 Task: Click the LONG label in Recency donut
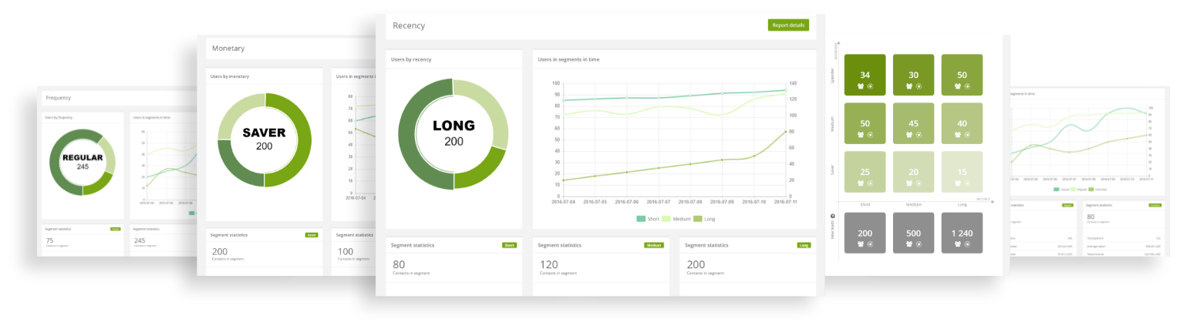tap(453, 126)
